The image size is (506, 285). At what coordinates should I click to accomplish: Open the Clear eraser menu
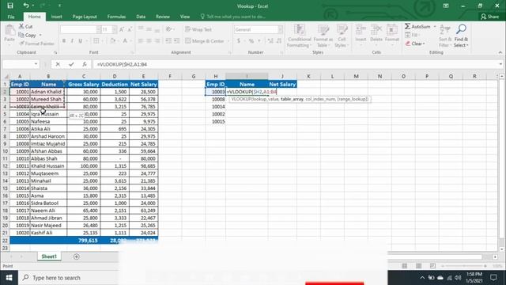415,44
